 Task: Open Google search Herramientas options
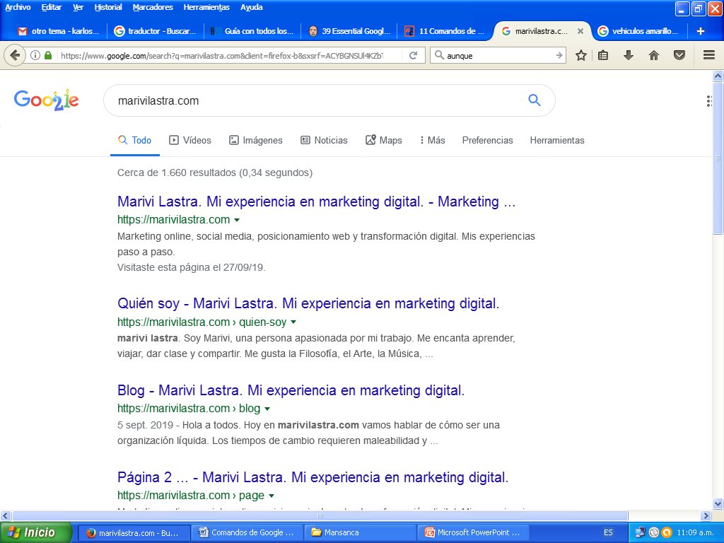coord(557,141)
